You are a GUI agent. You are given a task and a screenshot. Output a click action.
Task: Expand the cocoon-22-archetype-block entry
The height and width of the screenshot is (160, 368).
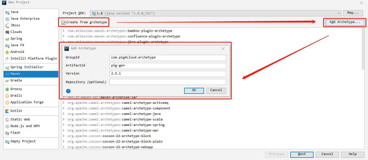[x=64, y=136]
